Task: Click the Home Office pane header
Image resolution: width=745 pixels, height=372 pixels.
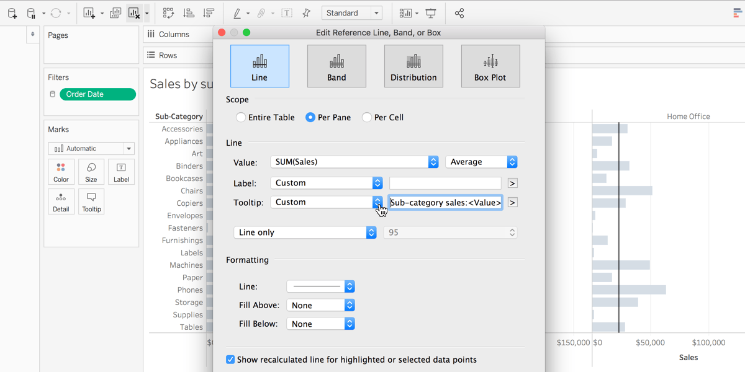Action: 688,117
